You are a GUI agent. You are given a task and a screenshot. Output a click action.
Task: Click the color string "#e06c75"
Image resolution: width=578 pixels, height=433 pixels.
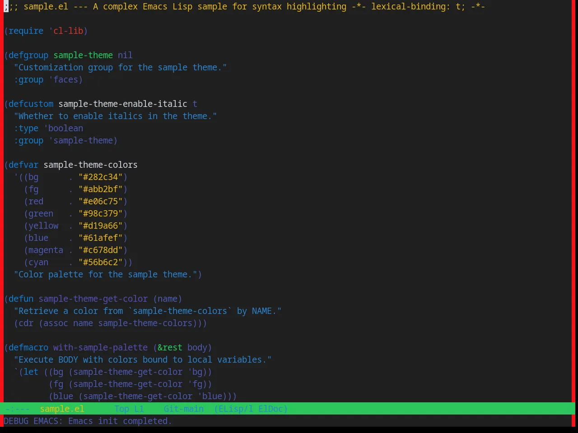click(x=100, y=201)
